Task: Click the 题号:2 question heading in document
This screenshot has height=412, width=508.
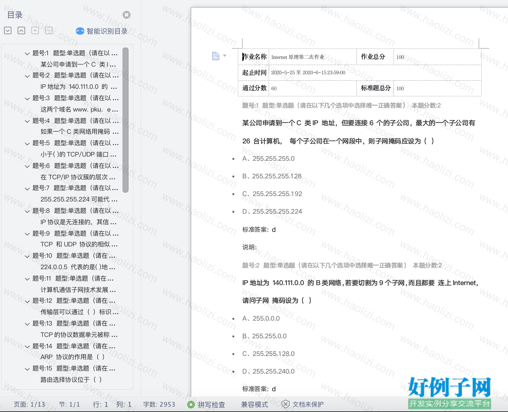Action: point(342,265)
